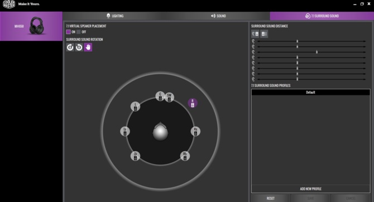Turn virtual speaker placement OFF

79,32
